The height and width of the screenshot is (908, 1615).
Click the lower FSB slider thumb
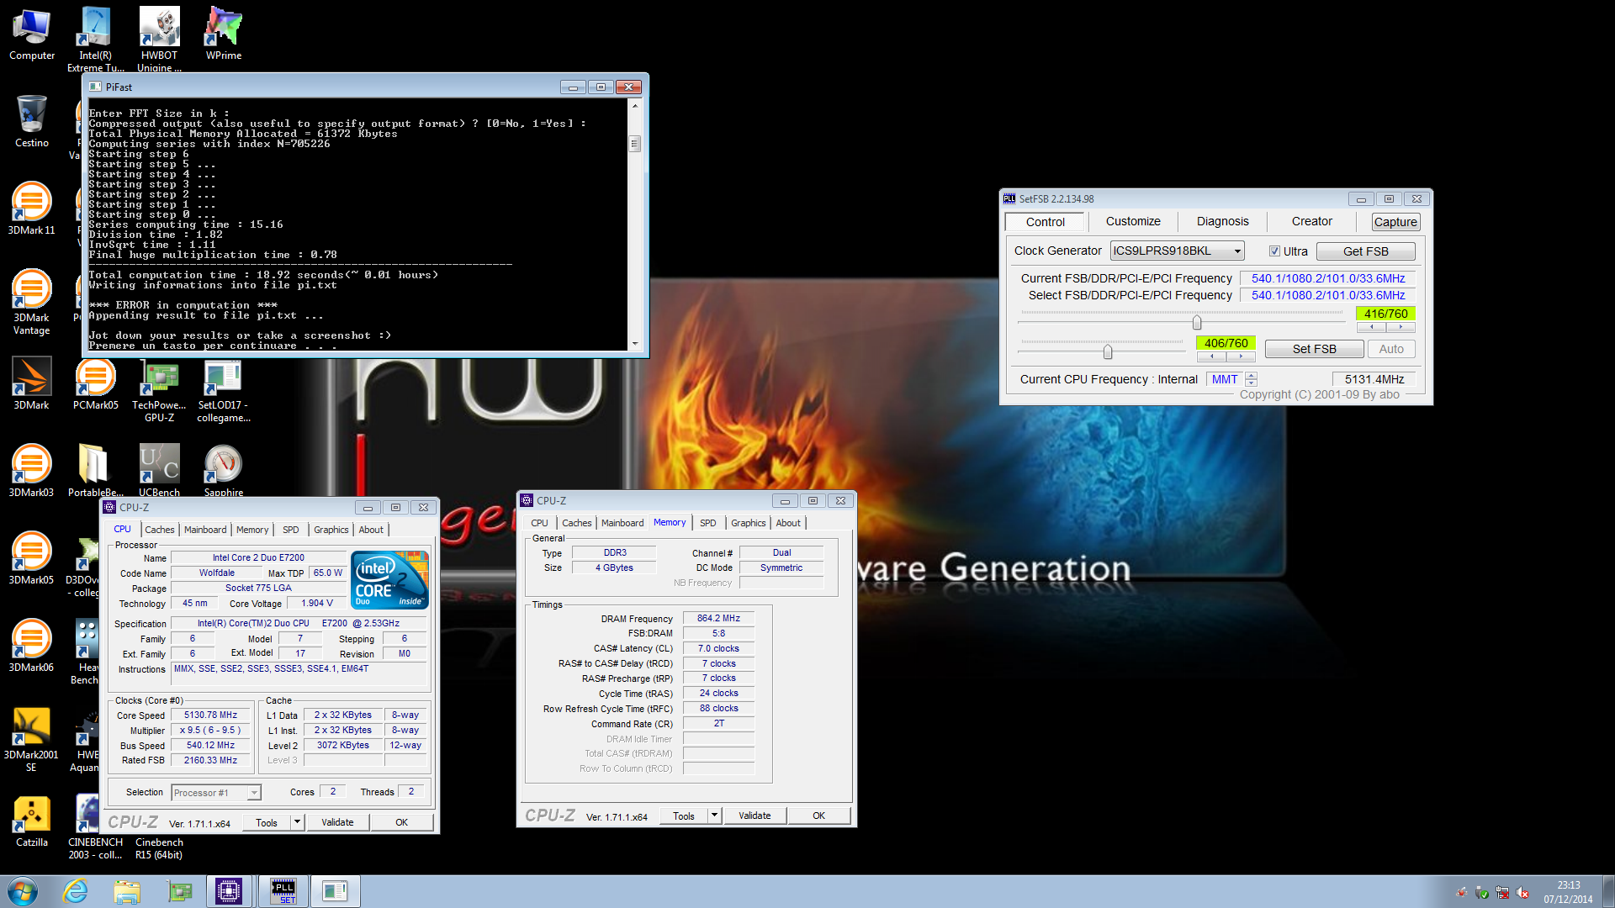pyautogui.click(x=1108, y=352)
